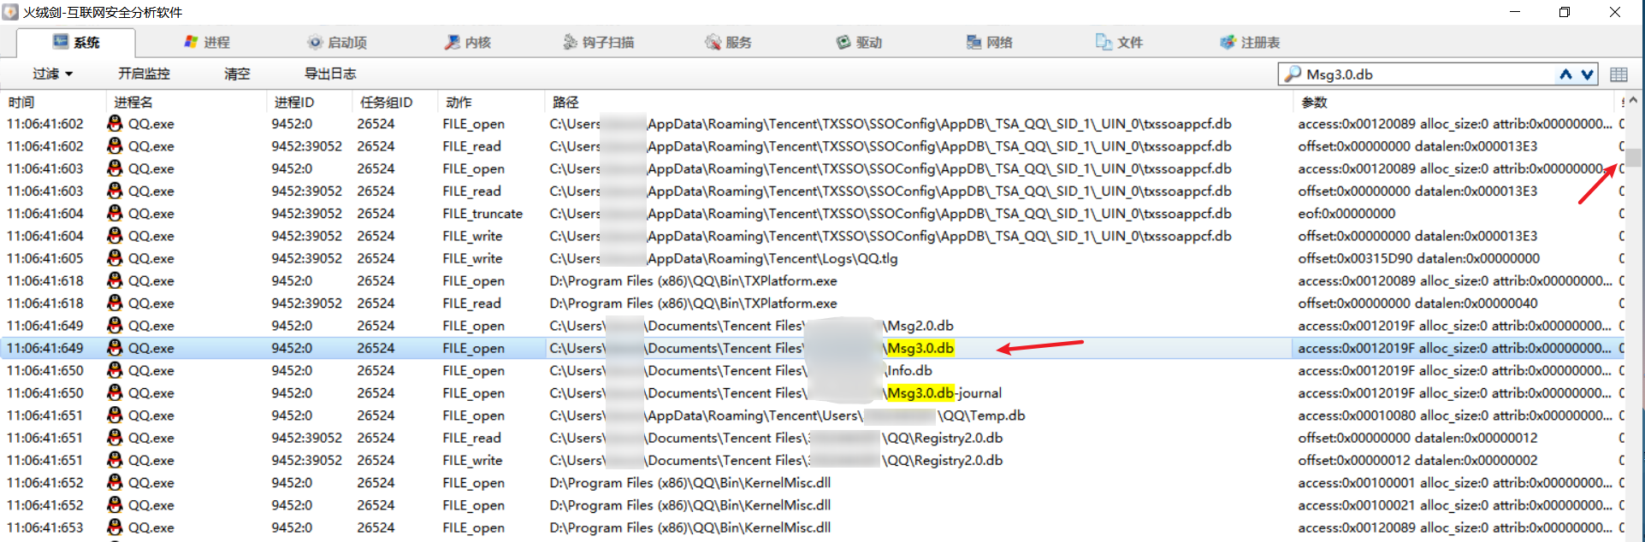Click access:0x00010080 parameter cell
The width and height of the screenshot is (1645, 542).
point(1454,415)
